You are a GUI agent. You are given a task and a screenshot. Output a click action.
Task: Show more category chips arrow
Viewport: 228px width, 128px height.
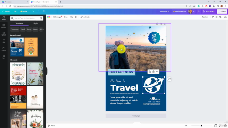pos(43,29)
